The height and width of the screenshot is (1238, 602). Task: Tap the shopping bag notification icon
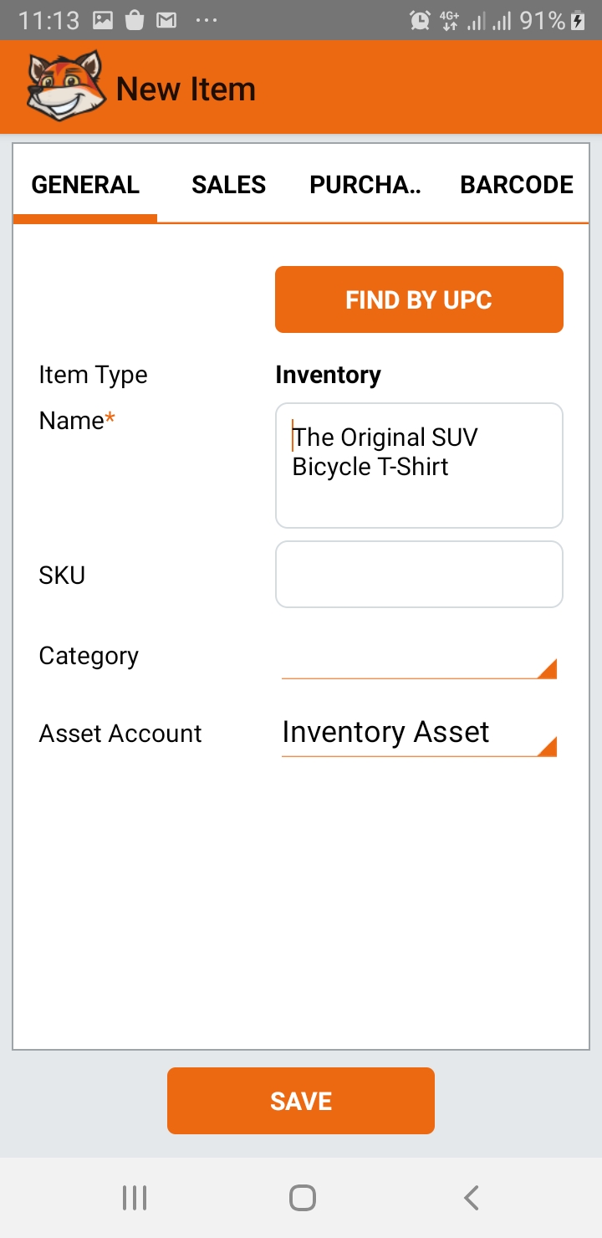(134, 21)
